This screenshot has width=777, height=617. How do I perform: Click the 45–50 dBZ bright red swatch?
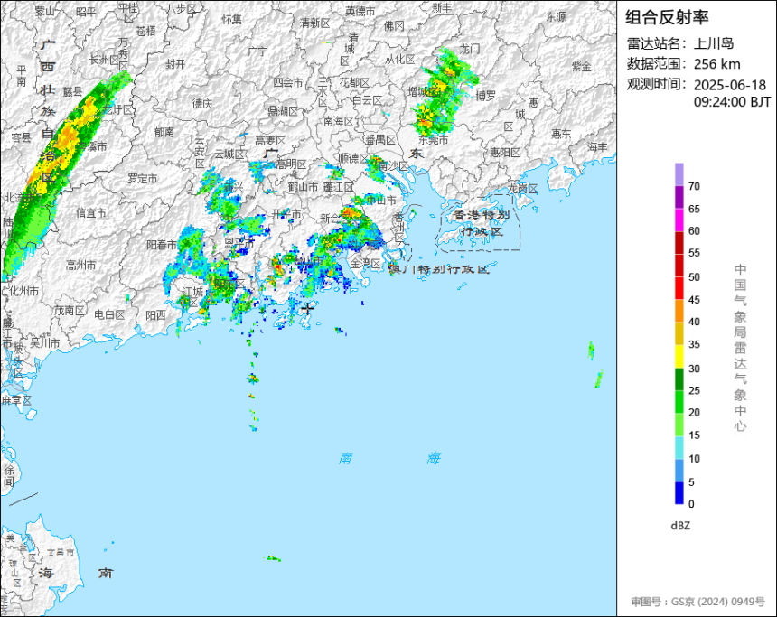(x=679, y=288)
